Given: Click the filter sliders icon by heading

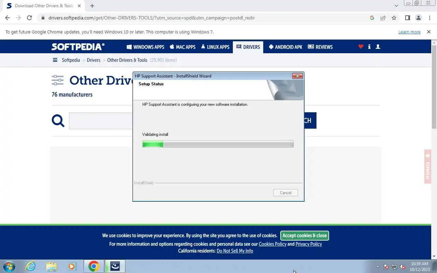Looking at the screenshot, I should tap(58, 80).
